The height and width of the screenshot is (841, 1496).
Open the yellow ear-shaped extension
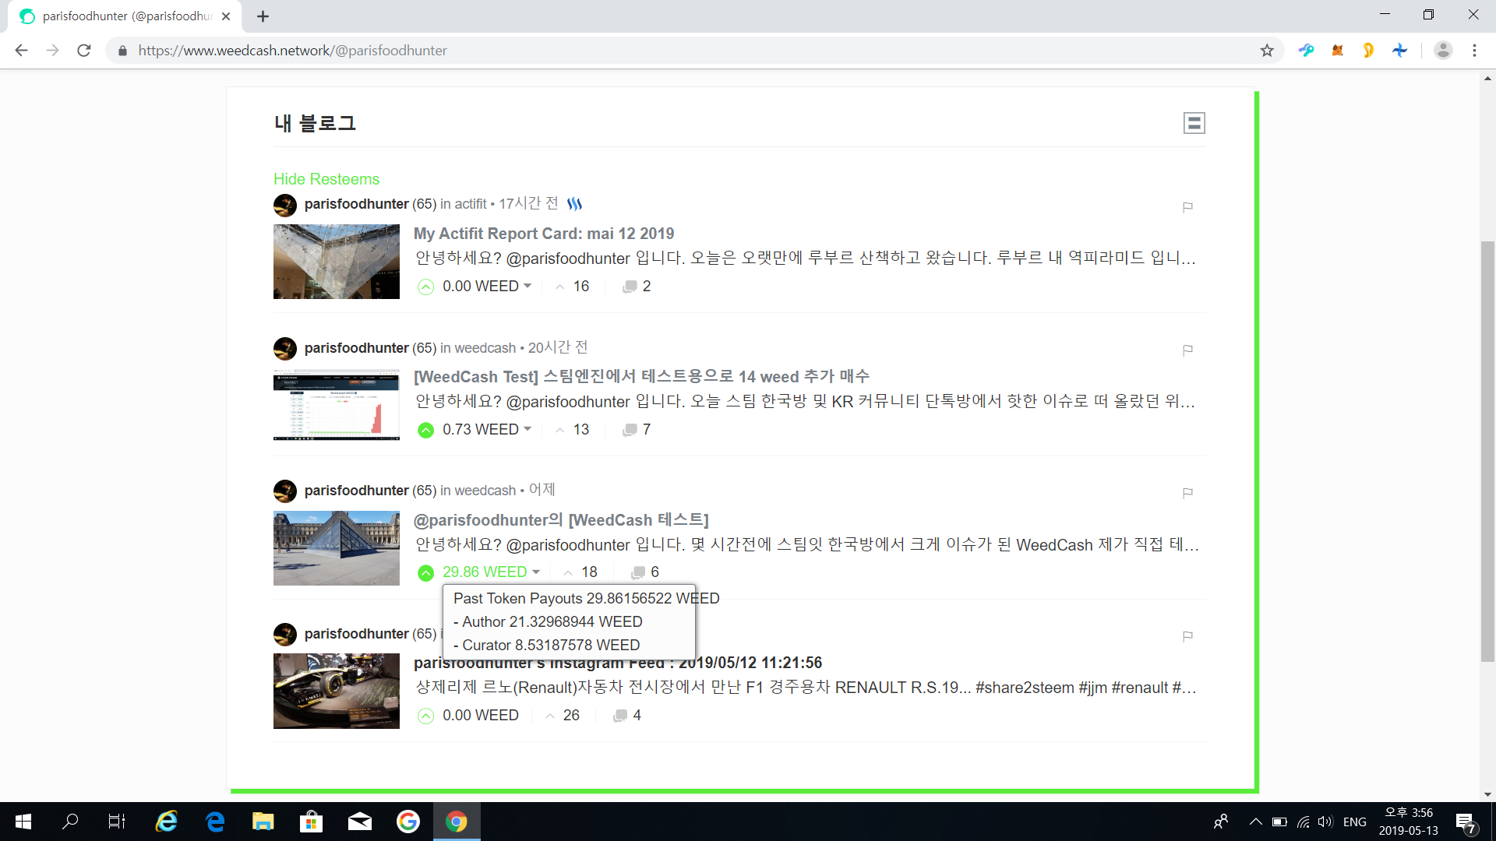click(1368, 51)
